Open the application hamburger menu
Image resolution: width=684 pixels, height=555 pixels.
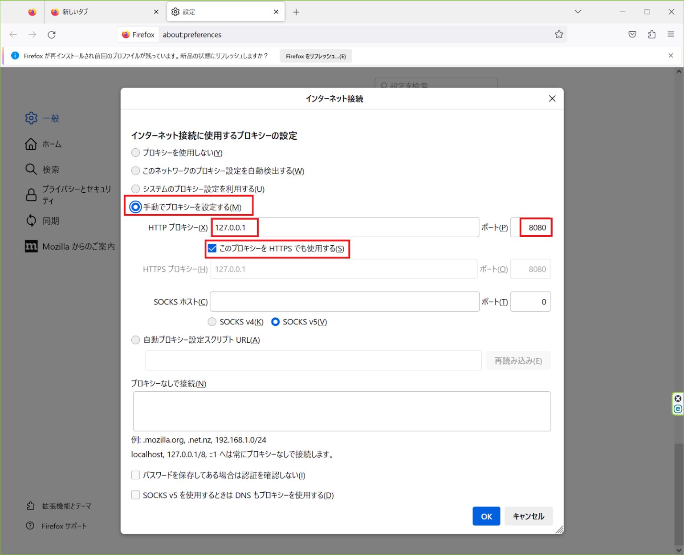(671, 34)
